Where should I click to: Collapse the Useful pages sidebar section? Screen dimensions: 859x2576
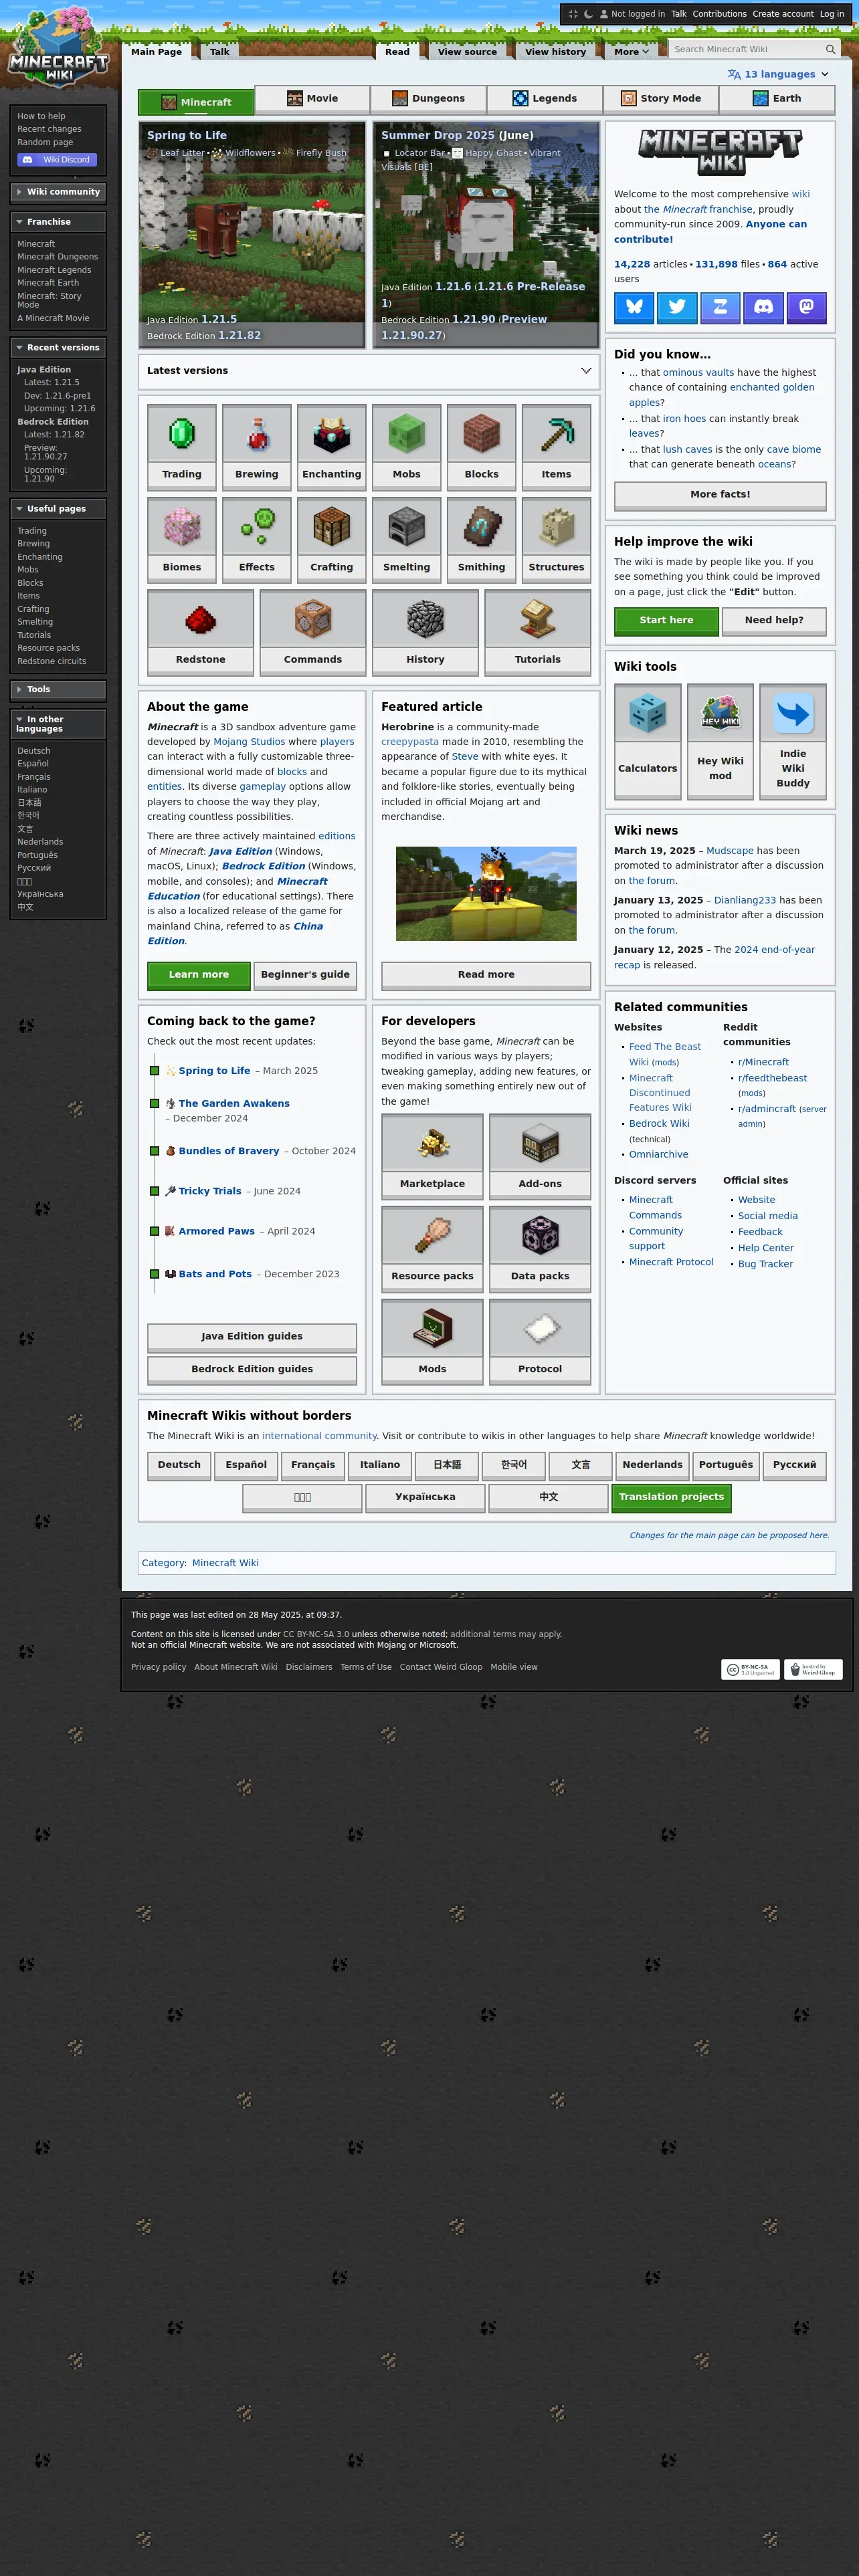[x=58, y=509]
